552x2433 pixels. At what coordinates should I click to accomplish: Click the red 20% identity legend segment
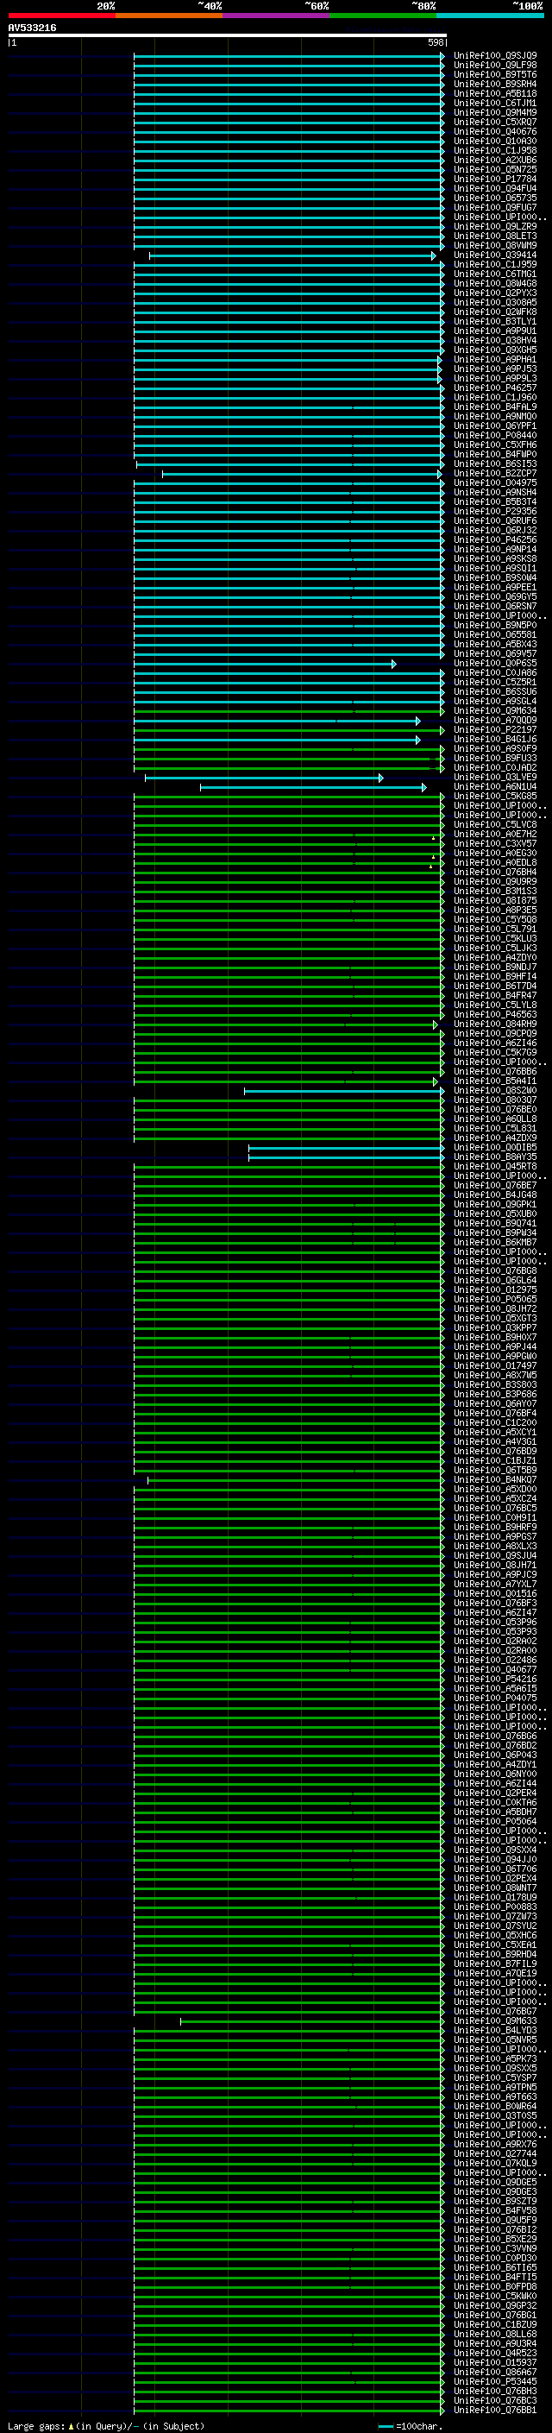[x=61, y=16]
